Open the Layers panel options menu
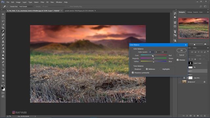Screen dimensions: 210x118 [x=208, y=48]
